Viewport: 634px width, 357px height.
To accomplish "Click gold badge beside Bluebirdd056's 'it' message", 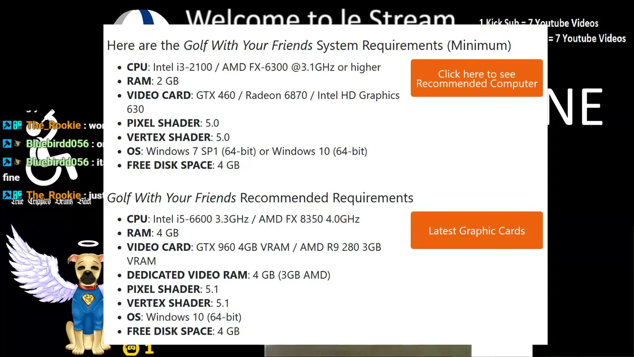I will pyautogui.click(x=17, y=162).
